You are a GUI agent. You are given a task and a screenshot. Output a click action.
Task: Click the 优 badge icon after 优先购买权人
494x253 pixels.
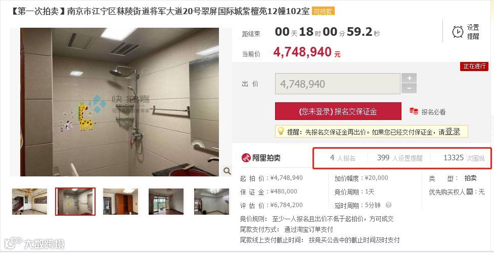coord(470,192)
